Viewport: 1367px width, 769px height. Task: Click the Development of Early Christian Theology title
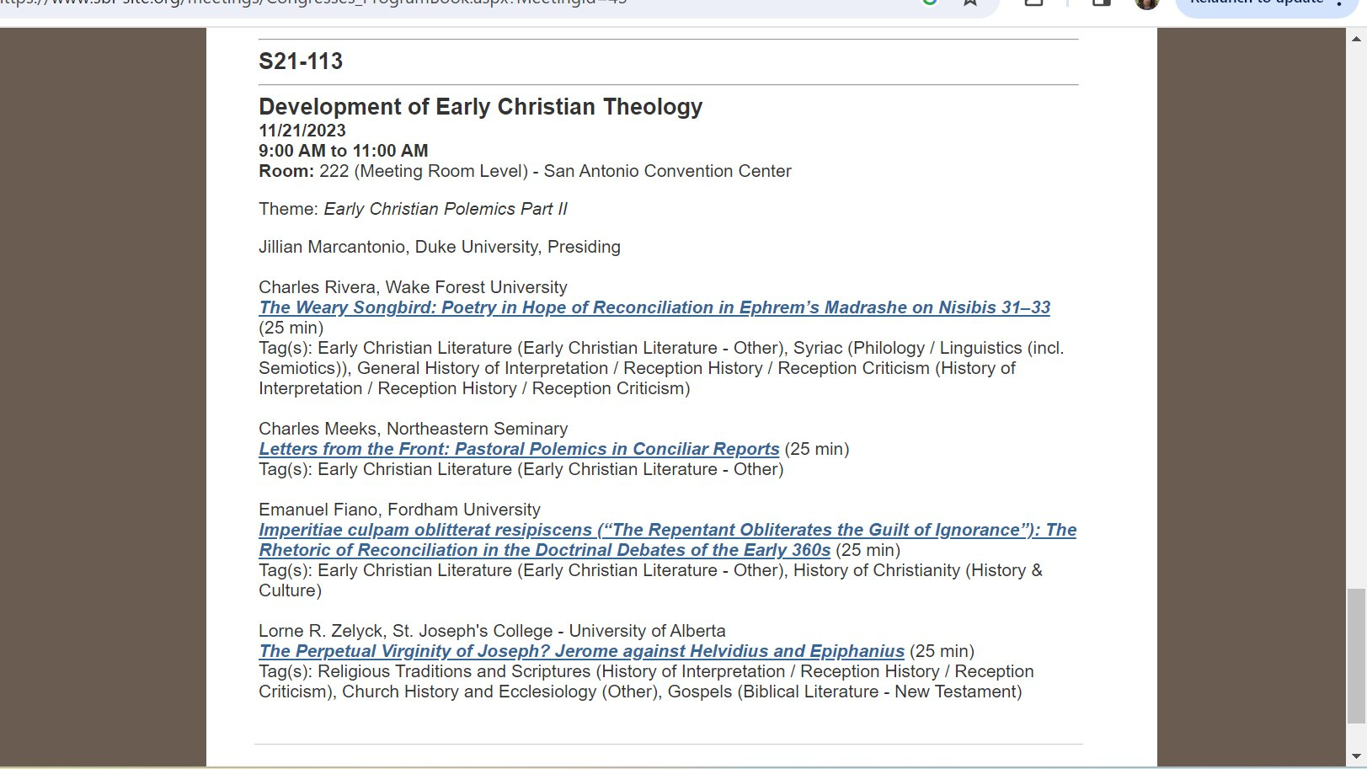coord(480,107)
